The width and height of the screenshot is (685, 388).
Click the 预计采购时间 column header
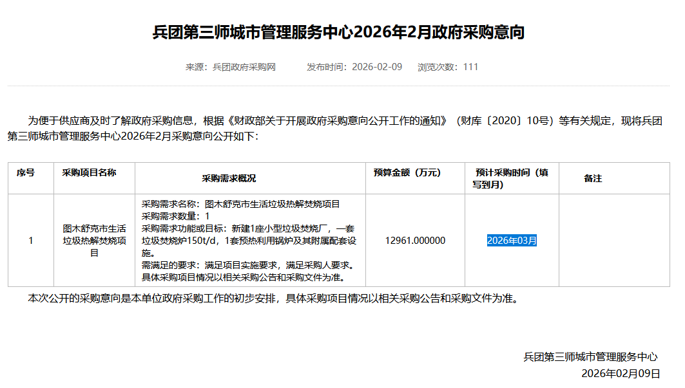(x=512, y=178)
